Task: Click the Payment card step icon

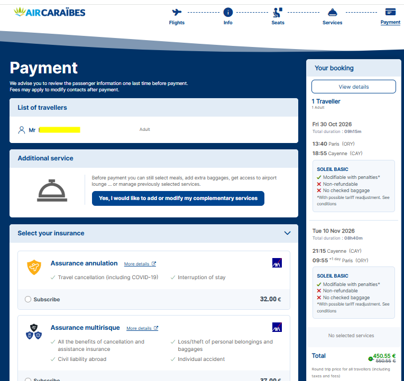Action: pos(390,12)
